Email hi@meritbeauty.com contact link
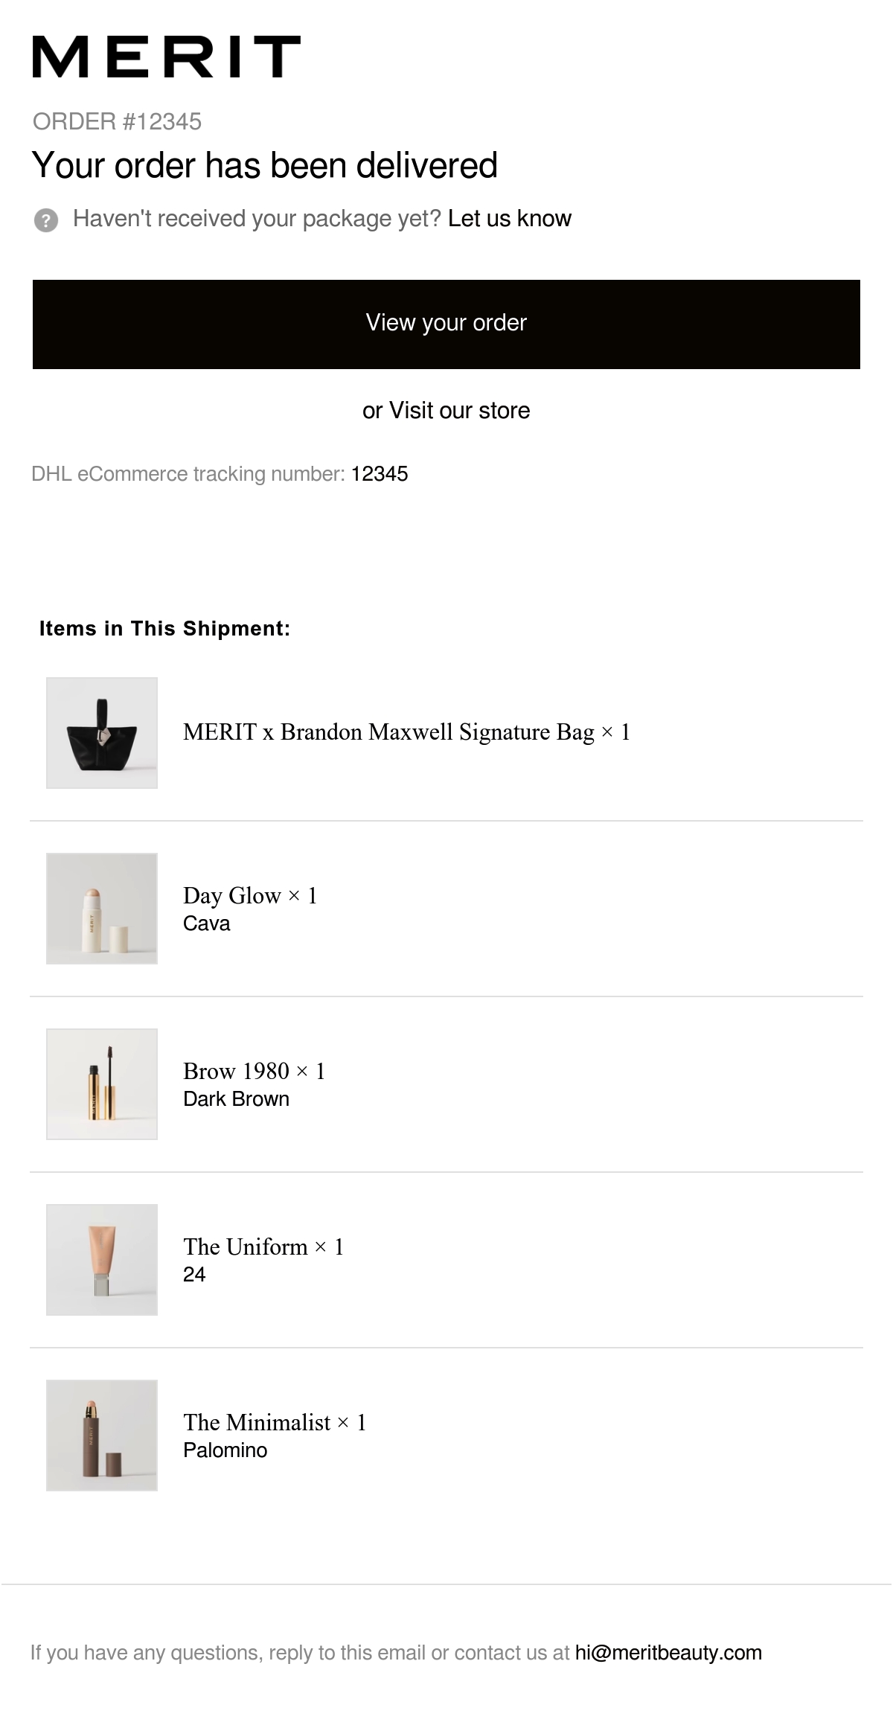Viewport: 893px width, 1725px height. [x=668, y=1653]
